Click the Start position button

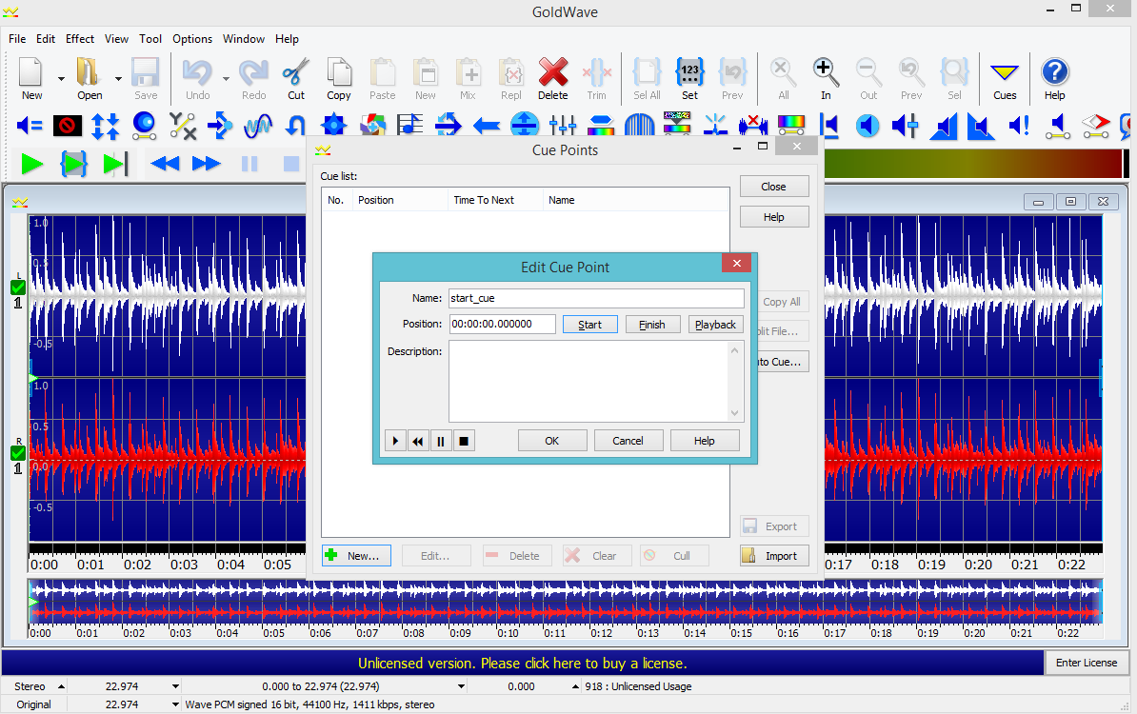coord(590,325)
